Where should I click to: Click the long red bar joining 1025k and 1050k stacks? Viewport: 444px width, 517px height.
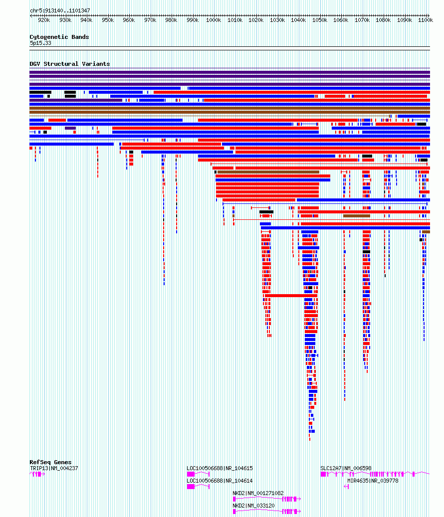pos(290,296)
